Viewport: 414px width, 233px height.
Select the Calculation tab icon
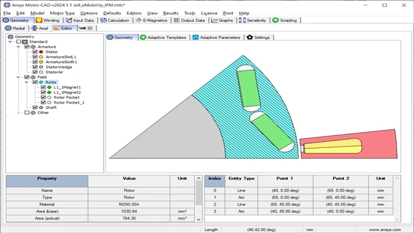point(103,20)
